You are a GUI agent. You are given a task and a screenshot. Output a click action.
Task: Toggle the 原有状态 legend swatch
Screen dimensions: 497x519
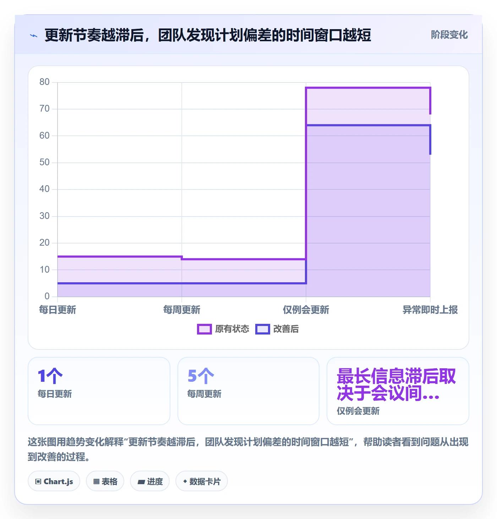click(204, 329)
